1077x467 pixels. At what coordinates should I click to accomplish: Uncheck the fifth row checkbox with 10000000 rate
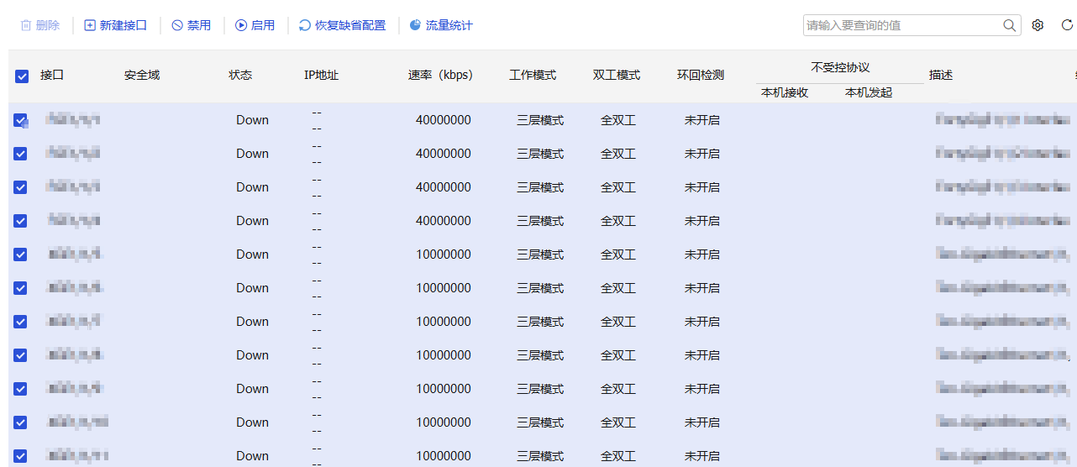(x=20, y=254)
